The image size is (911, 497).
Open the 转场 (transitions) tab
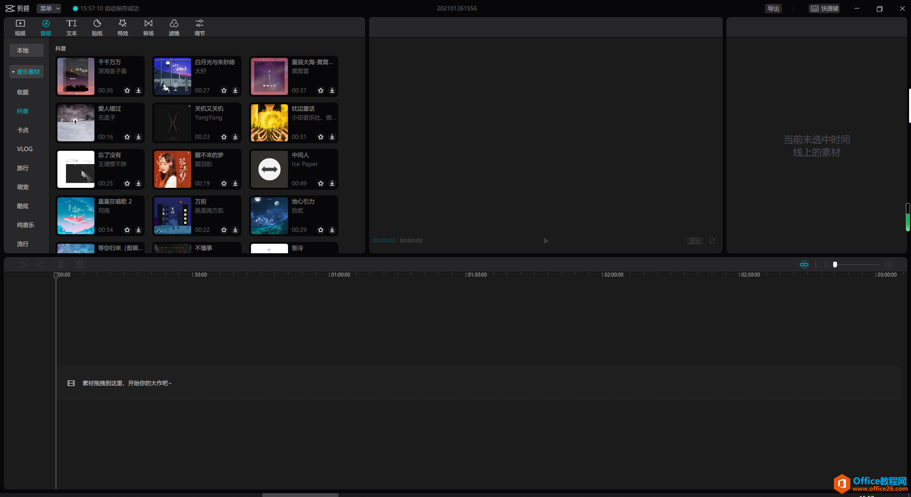tap(148, 28)
